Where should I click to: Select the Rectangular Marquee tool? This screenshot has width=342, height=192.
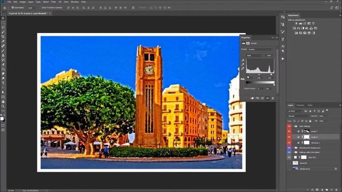pos(3,22)
